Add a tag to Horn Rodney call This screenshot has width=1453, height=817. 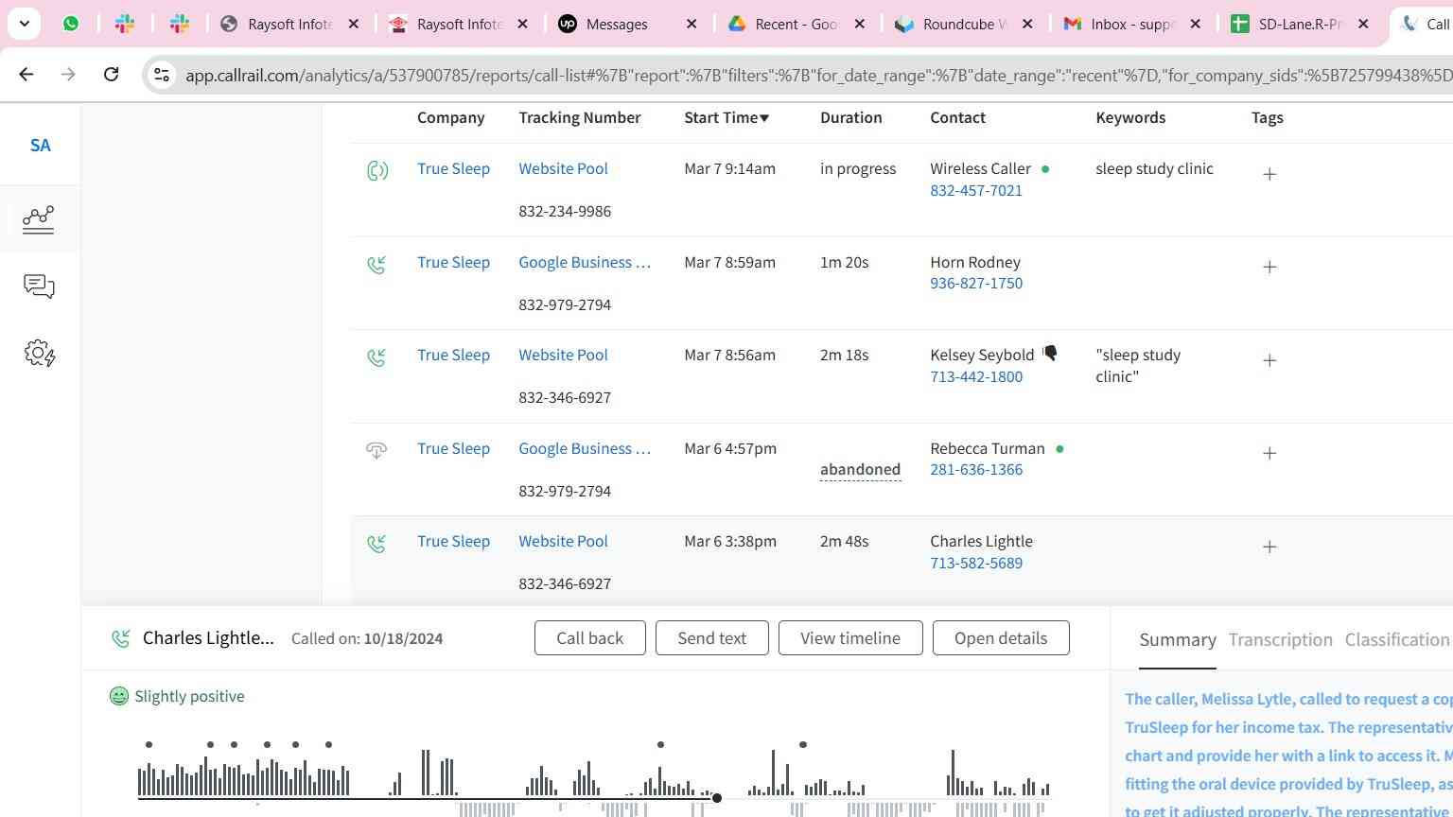point(1269,267)
